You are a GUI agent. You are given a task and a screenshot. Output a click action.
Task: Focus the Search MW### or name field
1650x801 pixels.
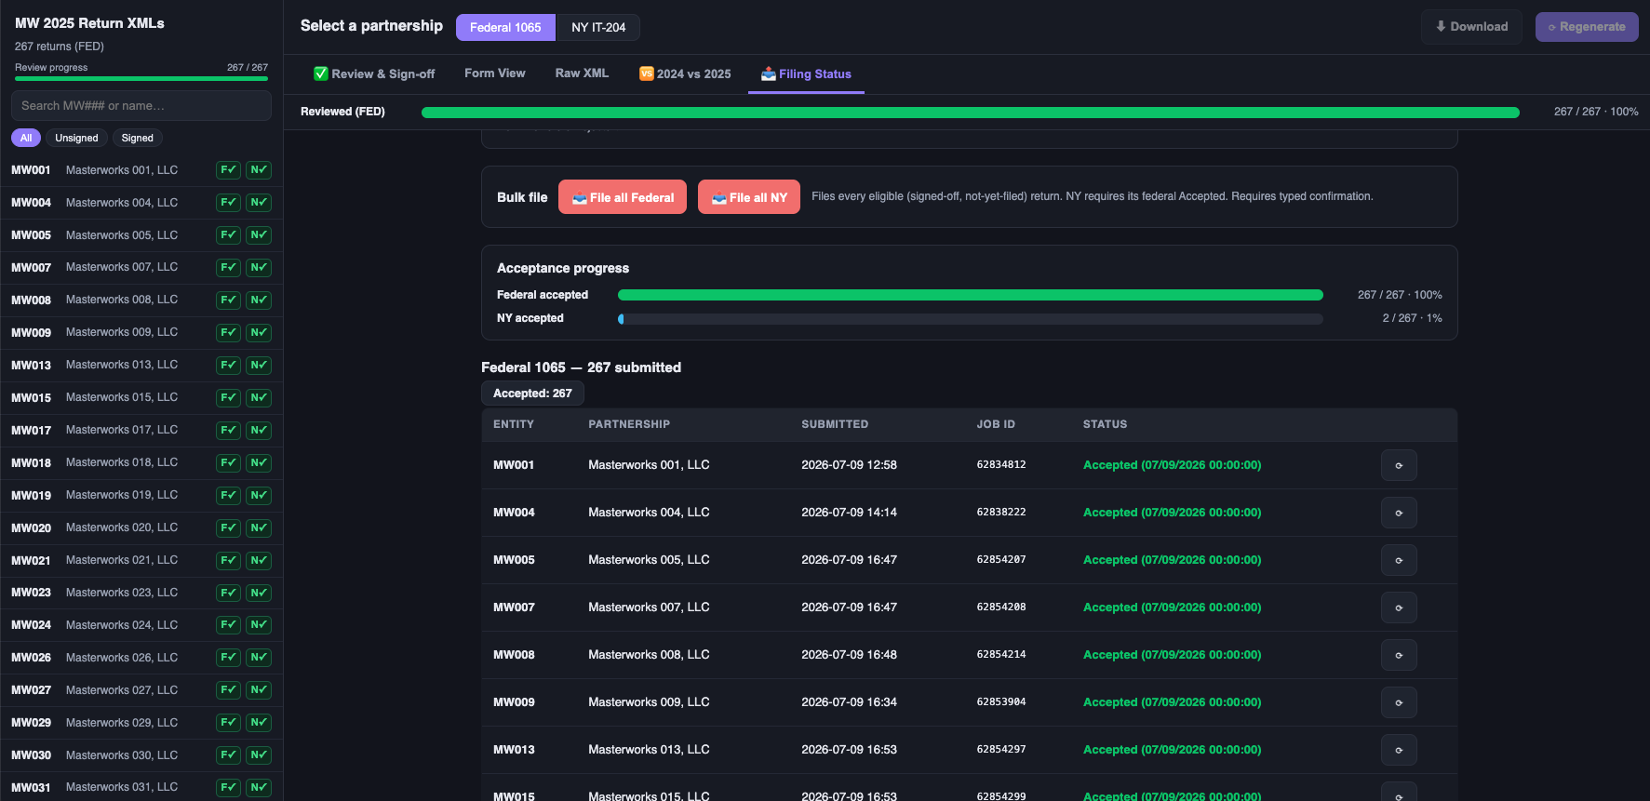tap(141, 106)
